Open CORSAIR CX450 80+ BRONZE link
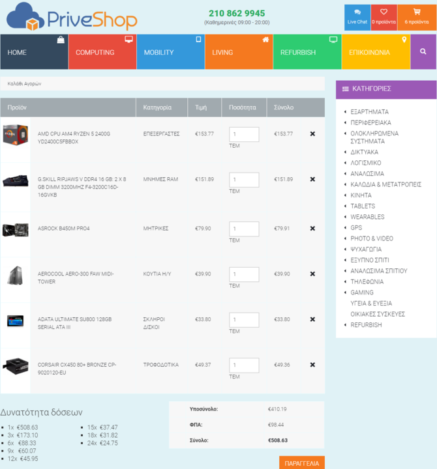 click(77, 369)
